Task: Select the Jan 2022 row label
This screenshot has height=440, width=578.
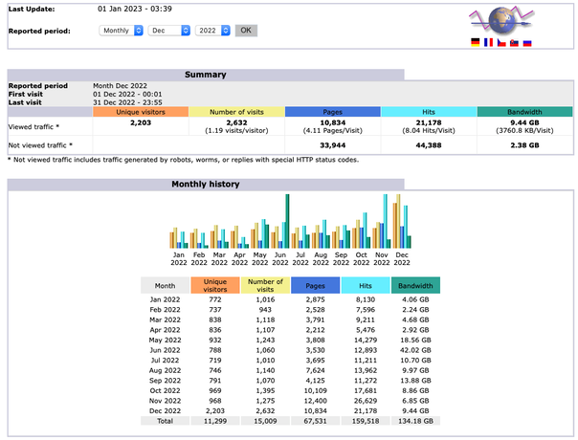Action: (165, 299)
